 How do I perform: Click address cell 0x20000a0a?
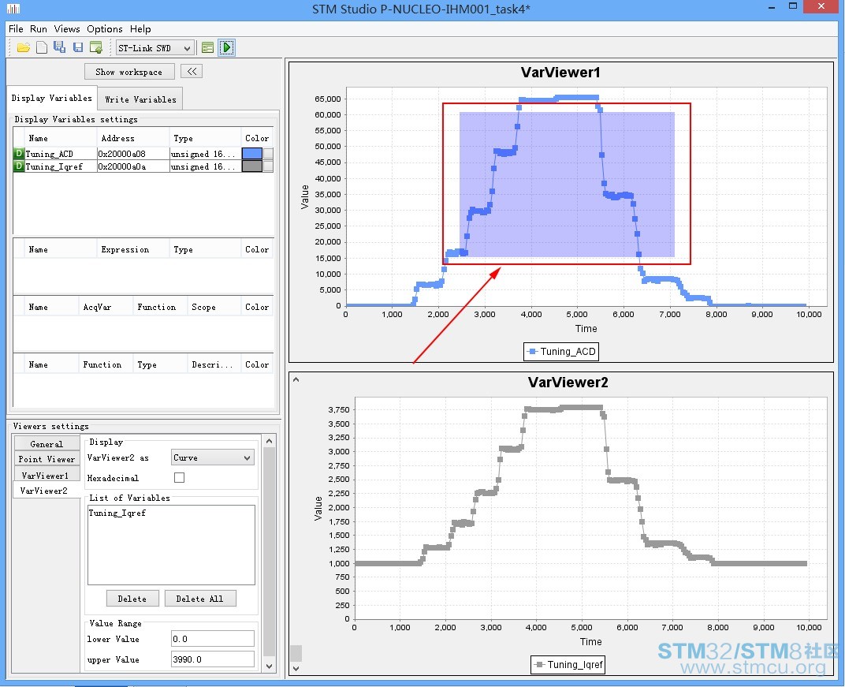click(133, 166)
